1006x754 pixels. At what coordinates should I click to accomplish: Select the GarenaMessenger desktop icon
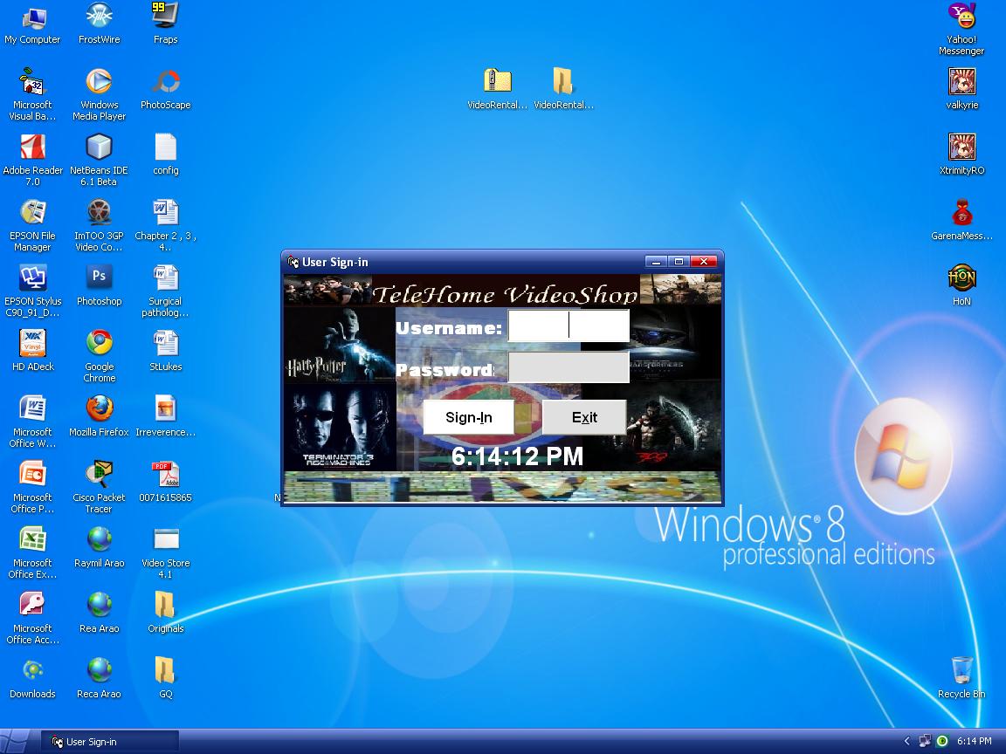click(x=961, y=220)
